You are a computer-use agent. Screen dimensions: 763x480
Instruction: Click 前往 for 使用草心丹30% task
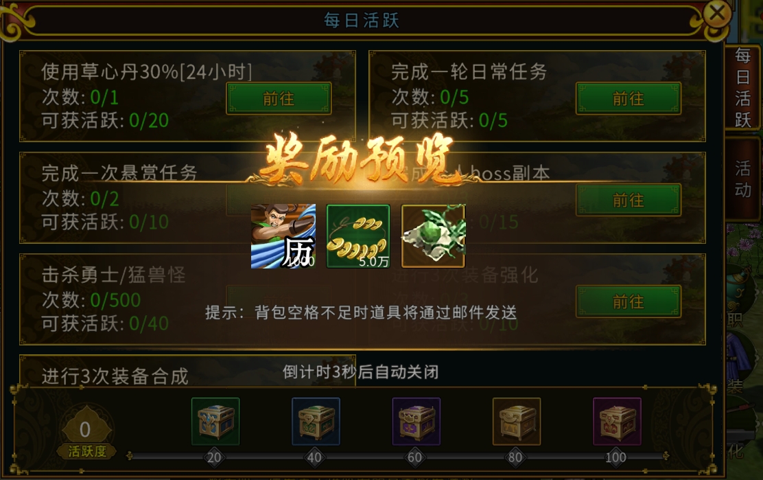click(x=279, y=99)
